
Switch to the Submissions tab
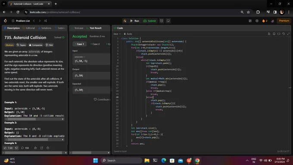click(60, 28)
